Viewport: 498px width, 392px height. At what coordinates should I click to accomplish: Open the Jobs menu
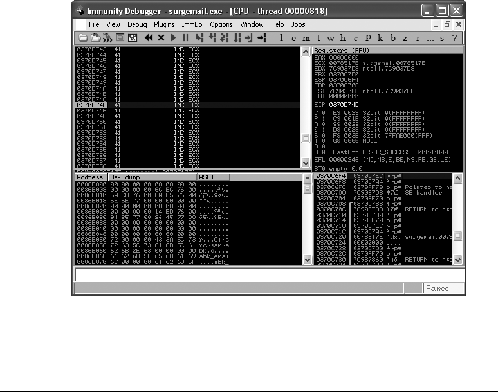coord(299,24)
